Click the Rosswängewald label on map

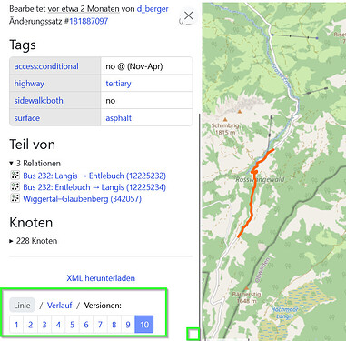260,179
